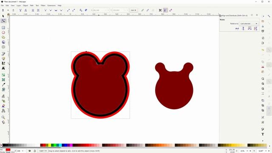Select the Zoom magnifier tool
Viewport: 272px width, 153px height.
[3, 117]
